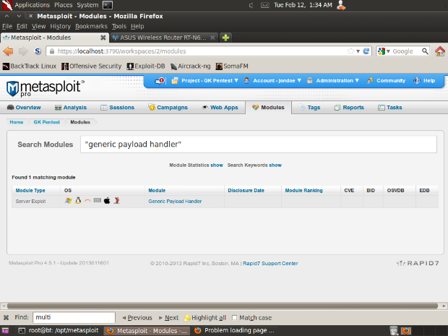The height and width of the screenshot is (336, 448).
Task: Open the Generic Payload Handler module link
Action: pyautogui.click(x=175, y=201)
